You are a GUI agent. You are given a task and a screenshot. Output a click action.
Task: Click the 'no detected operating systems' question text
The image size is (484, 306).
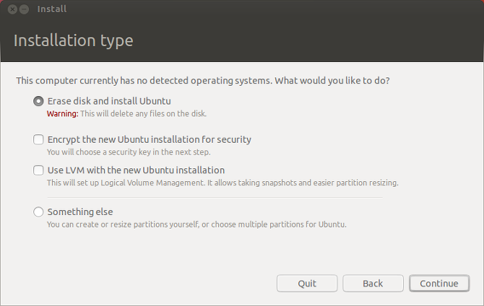(x=203, y=81)
